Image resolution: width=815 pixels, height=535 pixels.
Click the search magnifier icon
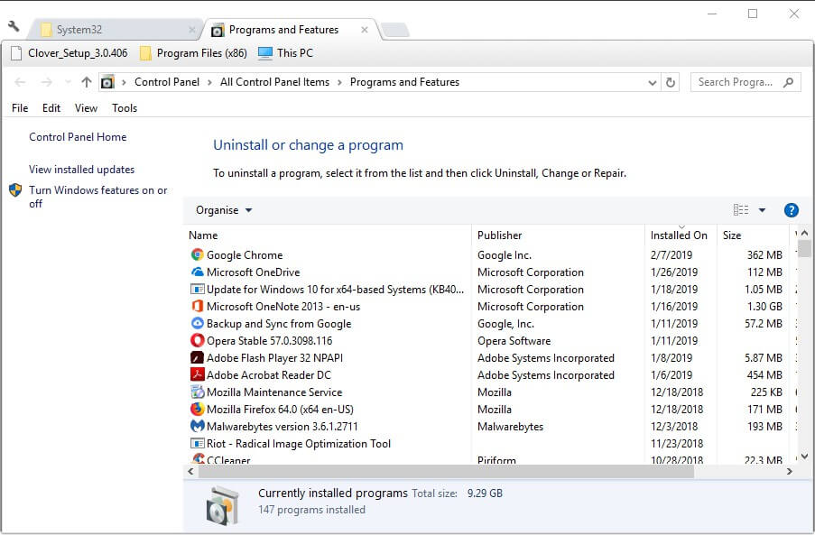coord(789,82)
